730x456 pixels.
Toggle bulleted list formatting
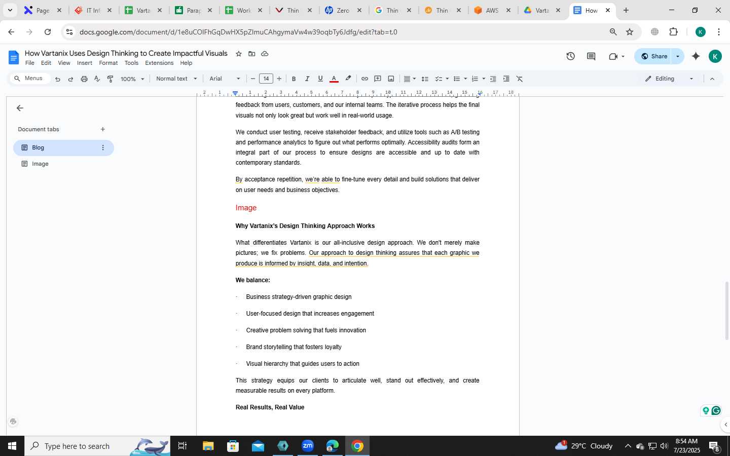457,79
